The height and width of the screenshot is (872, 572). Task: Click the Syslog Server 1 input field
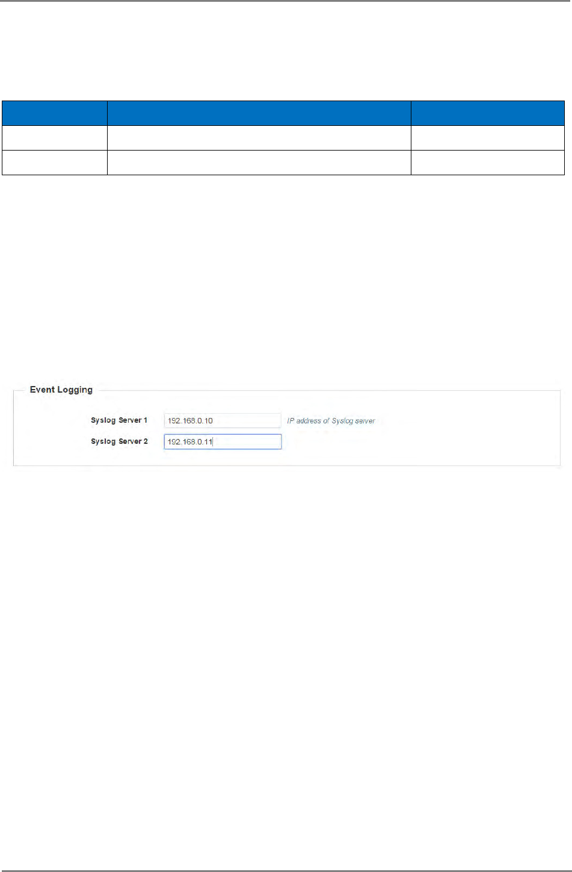(x=223, y=420)
